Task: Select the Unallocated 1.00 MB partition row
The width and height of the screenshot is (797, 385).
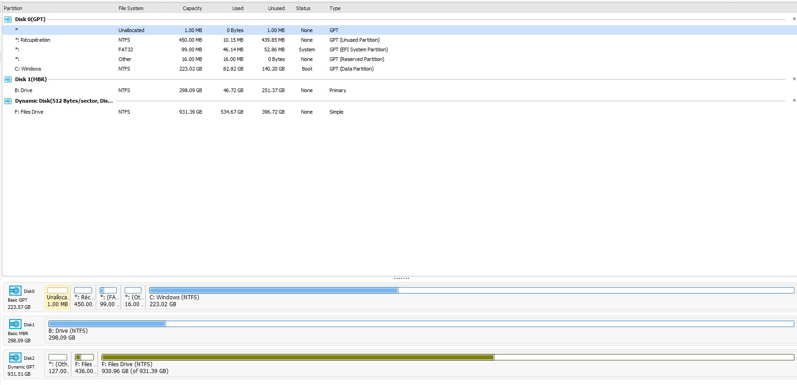Action: pos(399,30)
